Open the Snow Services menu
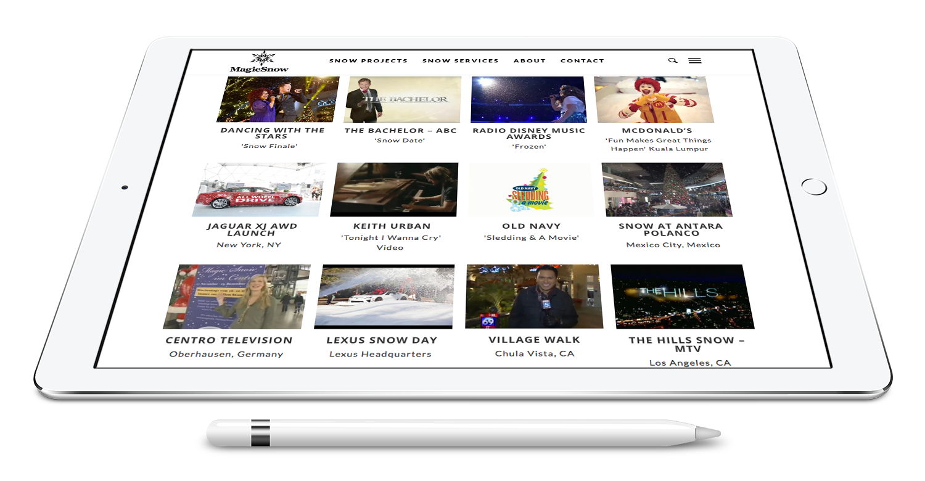Viewport: 925px width, 481px height. [460, 61]
